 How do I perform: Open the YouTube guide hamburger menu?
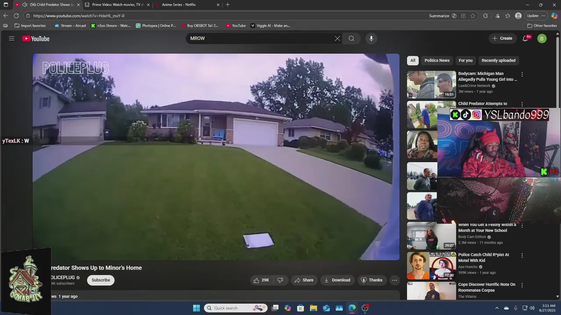tap(12, 38)
